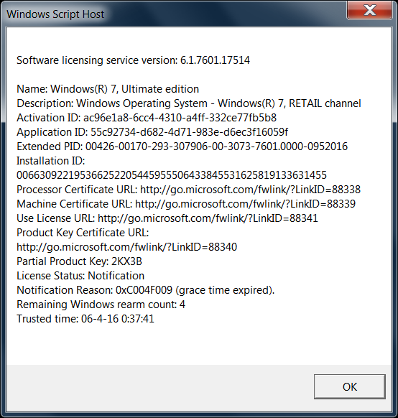This screenshot has width=398, height=418.
Task: Click the long Installation ID number
Action: pos(172,175)
